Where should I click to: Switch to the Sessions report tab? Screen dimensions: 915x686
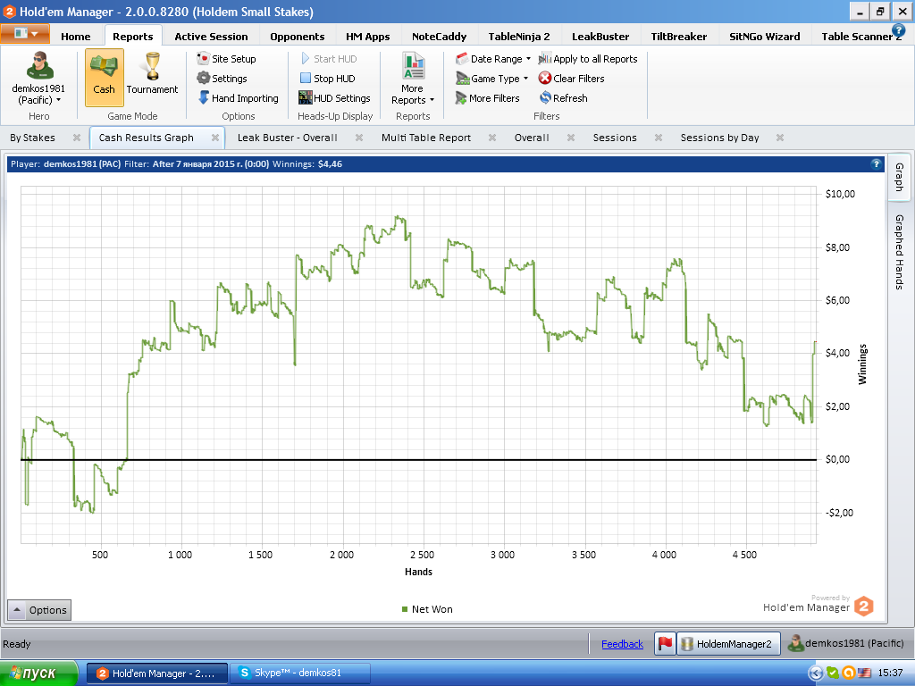[x=615, y=138]
